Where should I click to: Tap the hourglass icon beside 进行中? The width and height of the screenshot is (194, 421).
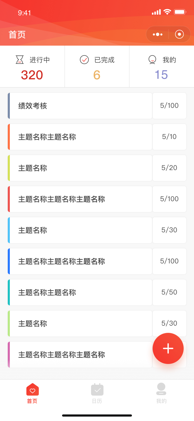click(x=20, y=60)
